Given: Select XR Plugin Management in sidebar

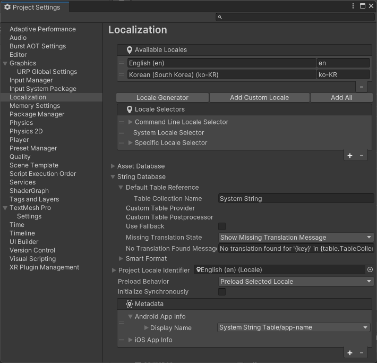Looking at the screenshot, I should (x=44, y=267).
